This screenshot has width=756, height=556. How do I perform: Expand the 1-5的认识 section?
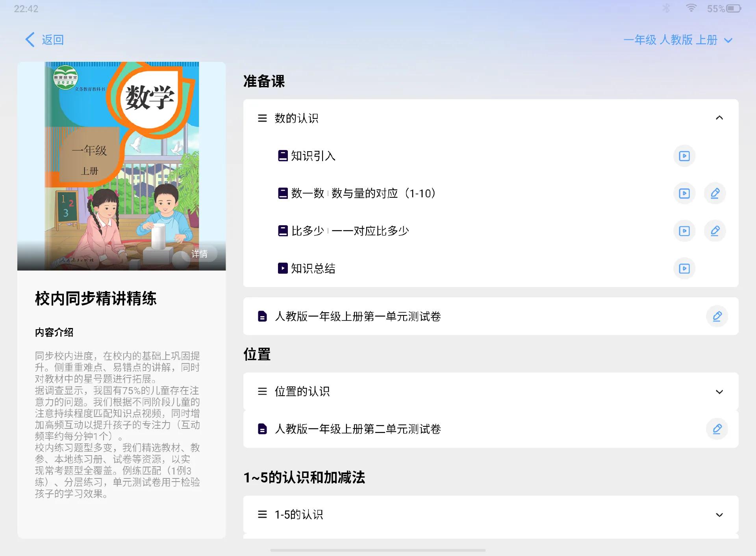point(720,515)
